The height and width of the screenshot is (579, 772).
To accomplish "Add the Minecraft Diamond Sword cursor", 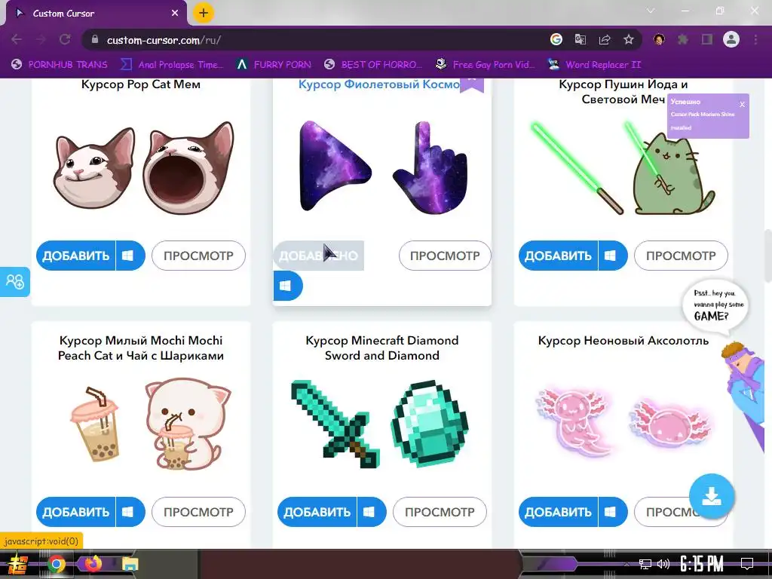I will (x=317, y=512).
